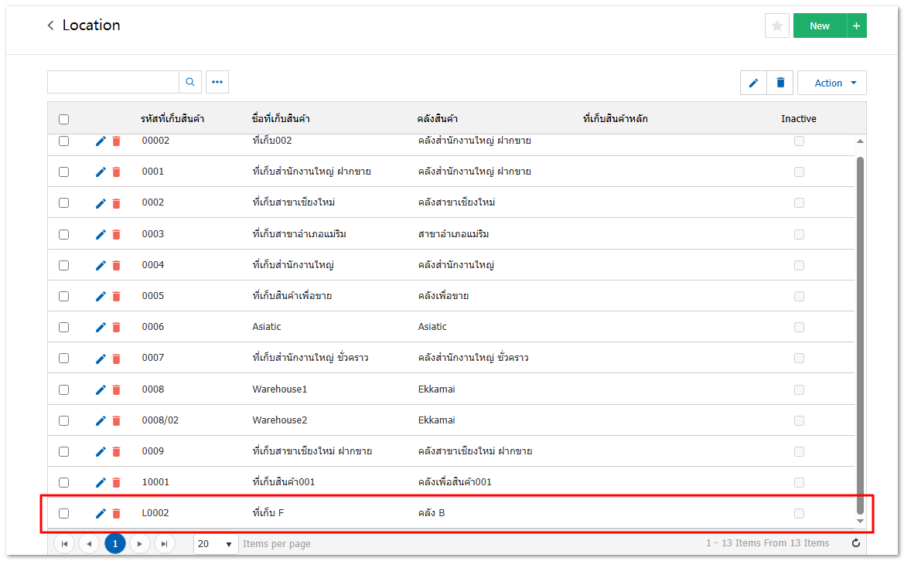
Task: Sort by the Inactive column header
Action: (798, 118)
